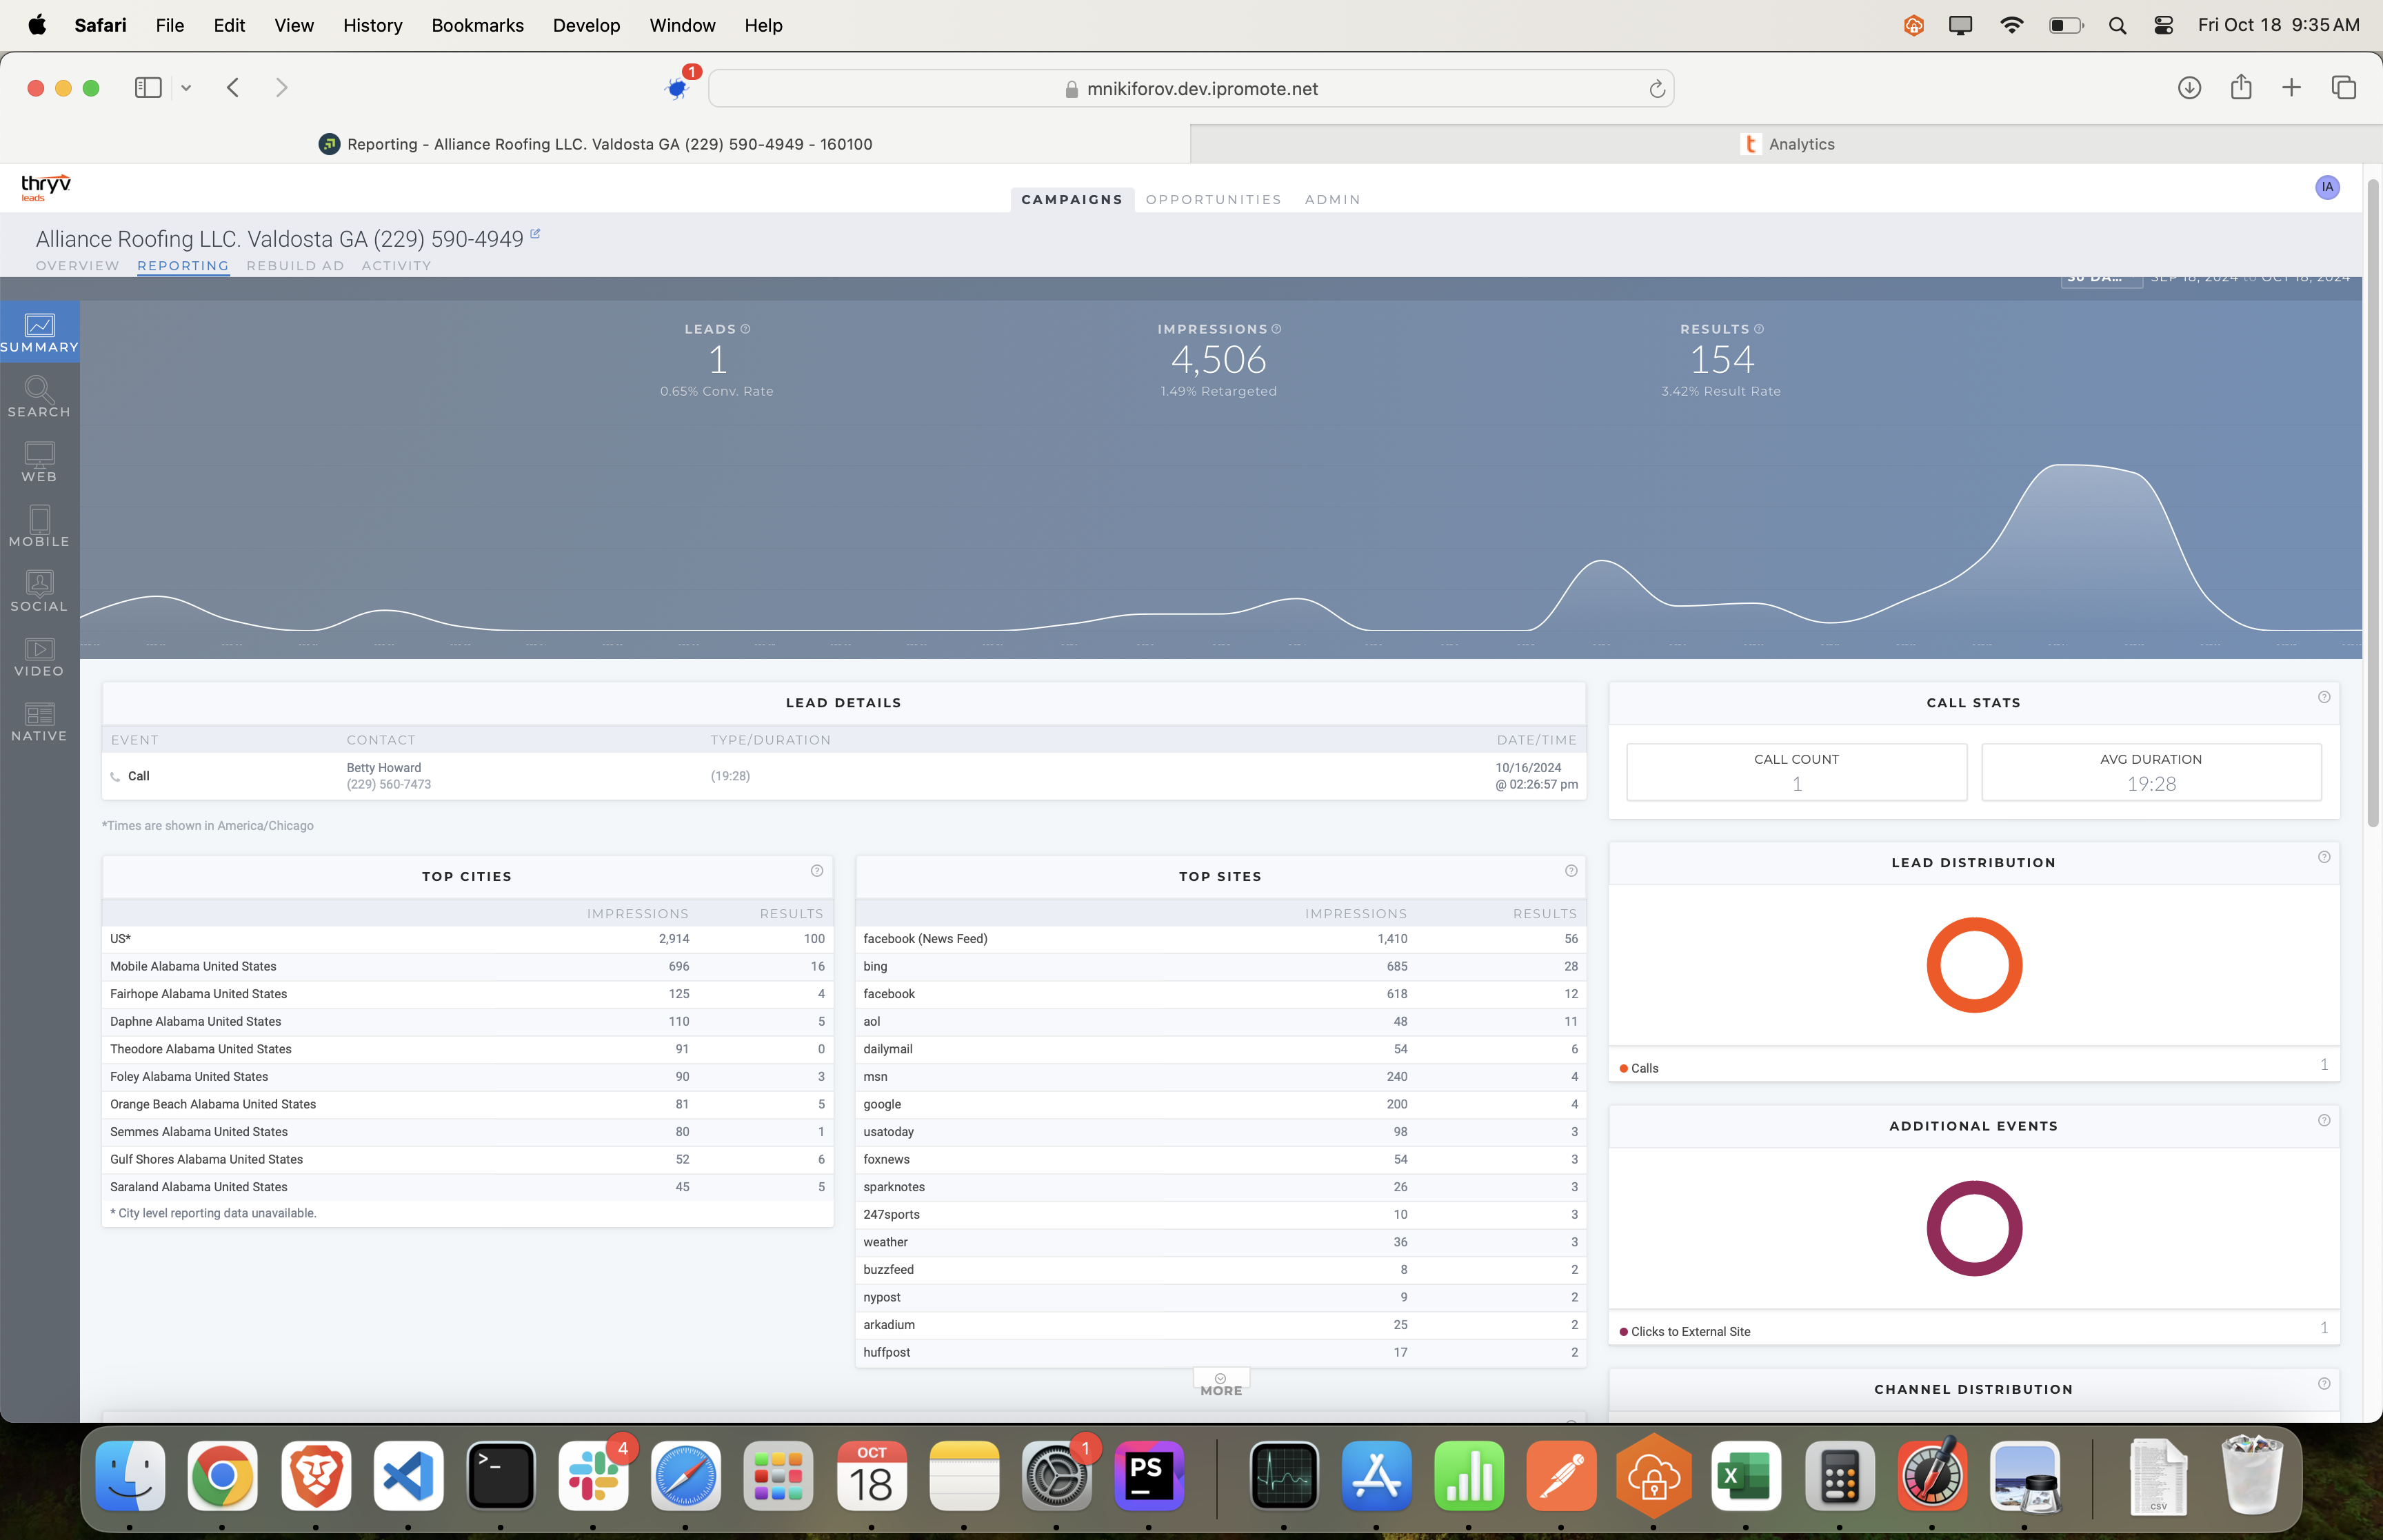
Task: Open the Activity subtab
Action: pos(396,266)
